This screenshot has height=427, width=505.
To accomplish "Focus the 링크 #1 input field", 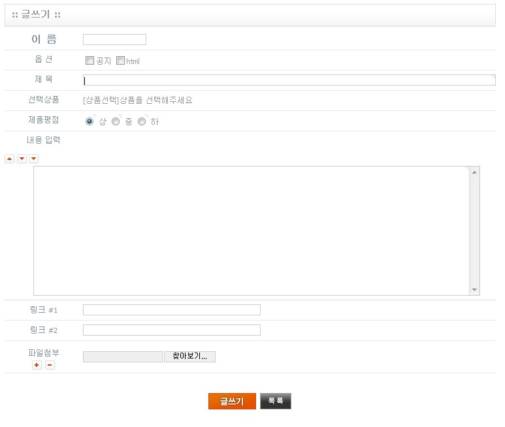I will [171, 309].
